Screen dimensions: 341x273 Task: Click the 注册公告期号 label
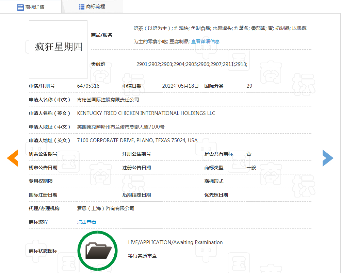[x=136, y=154]
